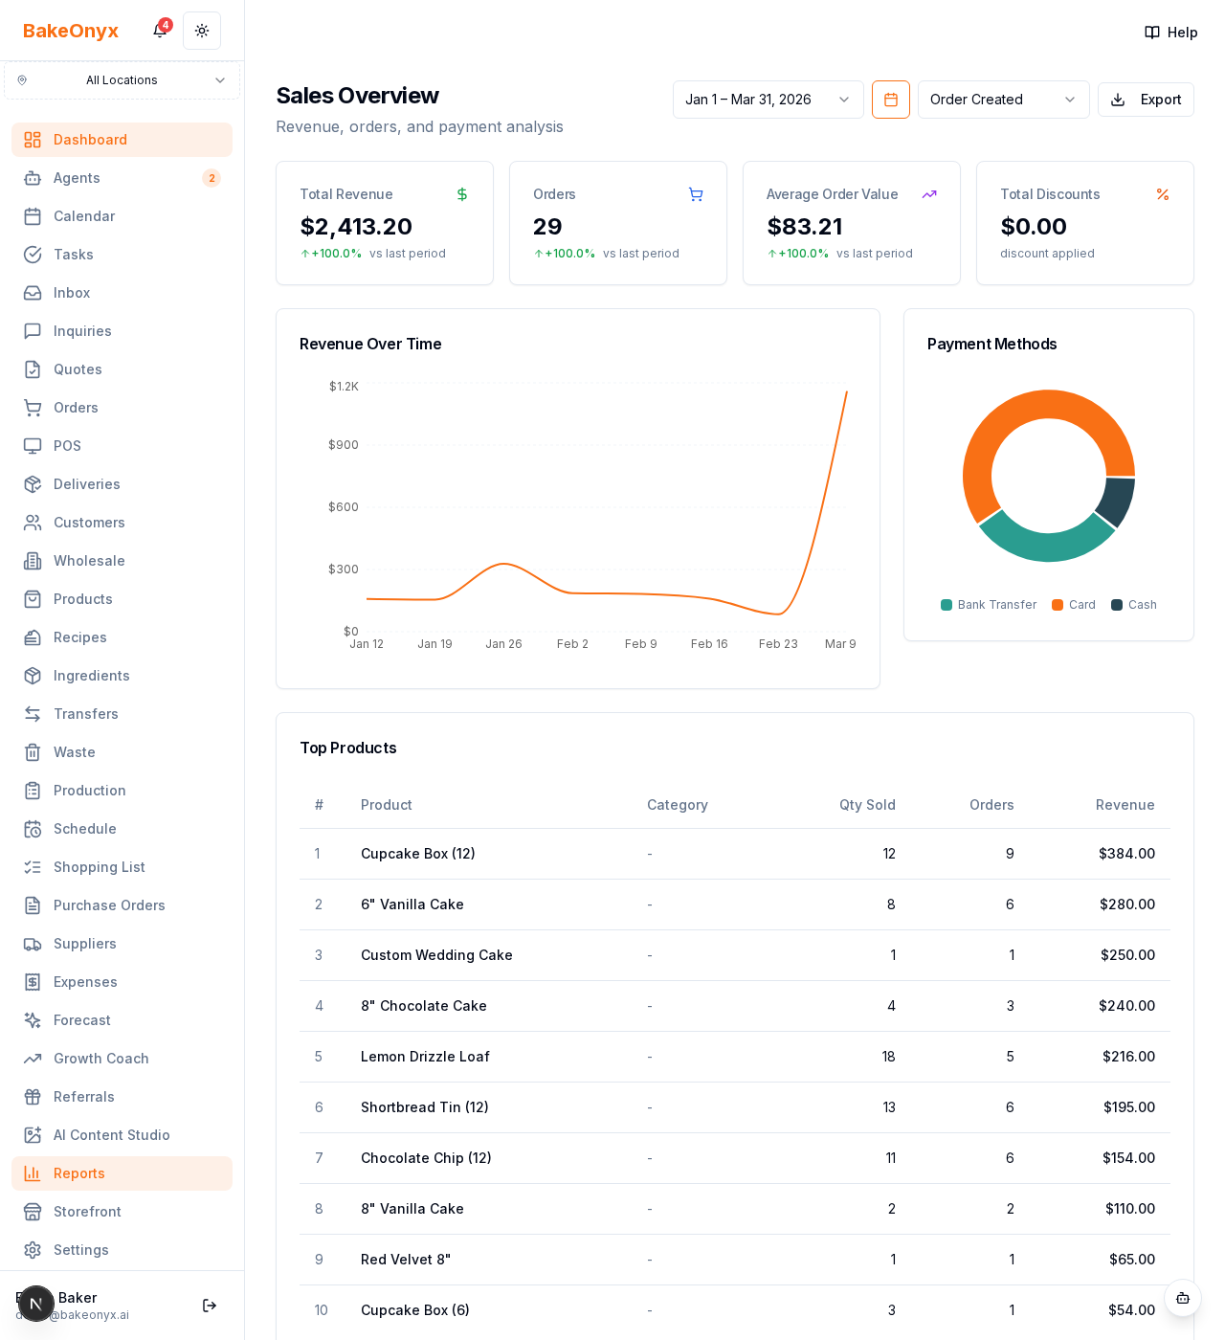Screen dimensions: 1225x1340
Task: Click the Production clipboard icon
Action: (x=33, y=791)
